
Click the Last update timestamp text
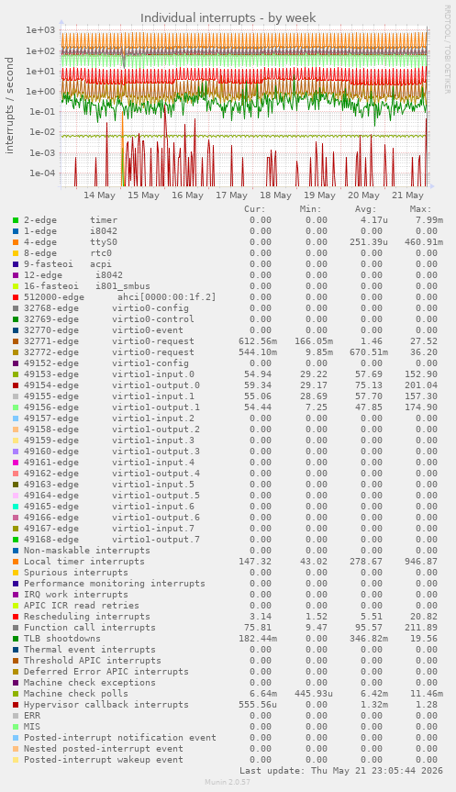[341, 771]
